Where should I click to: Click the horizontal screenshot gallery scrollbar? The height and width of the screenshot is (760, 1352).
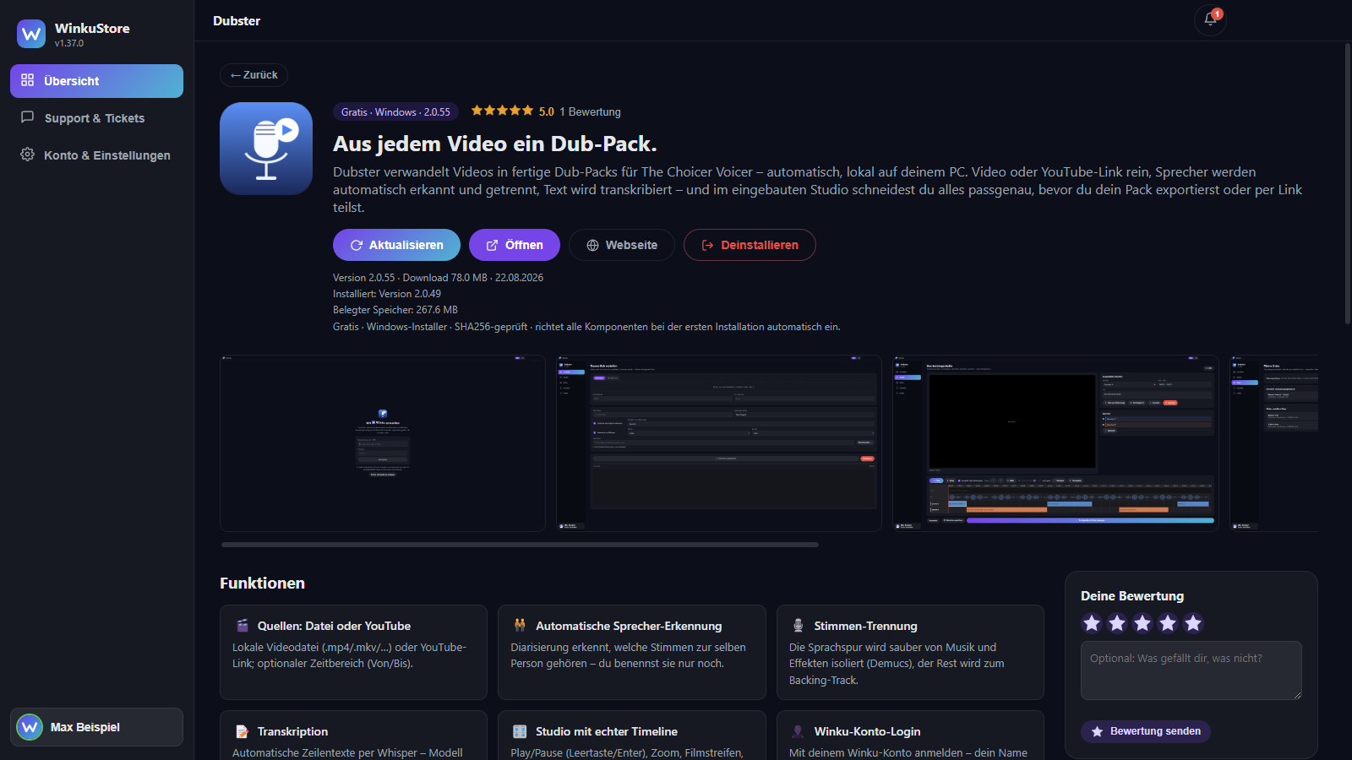[520, 545]
